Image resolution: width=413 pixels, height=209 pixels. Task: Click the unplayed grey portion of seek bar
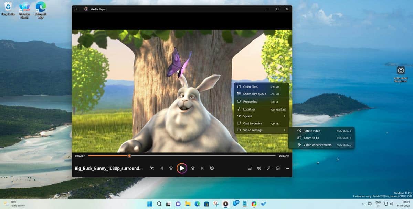203,156
